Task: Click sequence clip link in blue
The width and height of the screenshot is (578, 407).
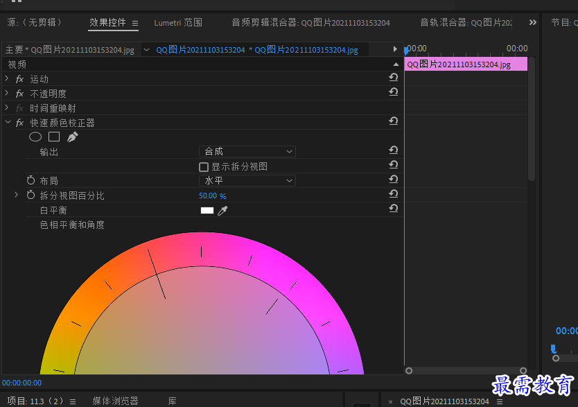Action: point(257,50)
